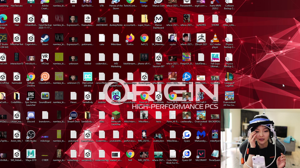300x168 pixels.
Task: Open the TriviaQuest icon
Action: coord(215,154)
